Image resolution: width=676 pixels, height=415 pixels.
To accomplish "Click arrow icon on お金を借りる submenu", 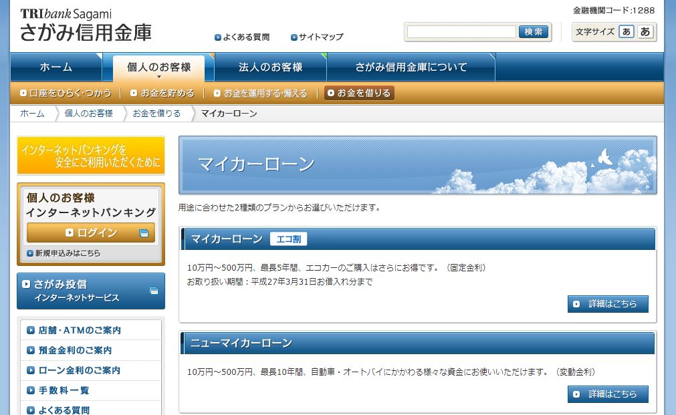I will tap(331, 93).
